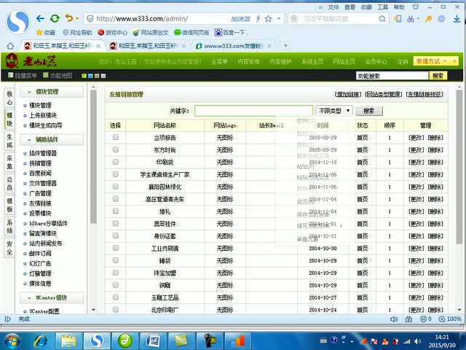Click the 隐藏菜单 icon in admin toolbar
466x350 pixels.
click(x=10, y=75)
